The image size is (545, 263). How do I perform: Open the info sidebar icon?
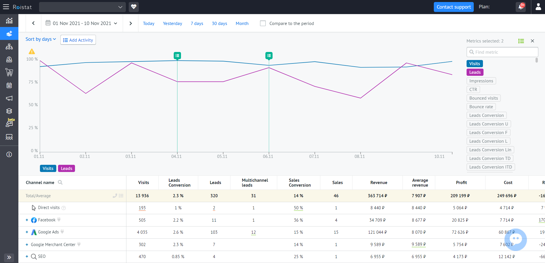tap(9, 154)
